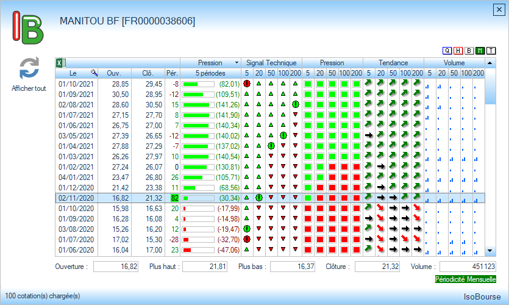Click the pressure bar for 01/10/2021

198,84
